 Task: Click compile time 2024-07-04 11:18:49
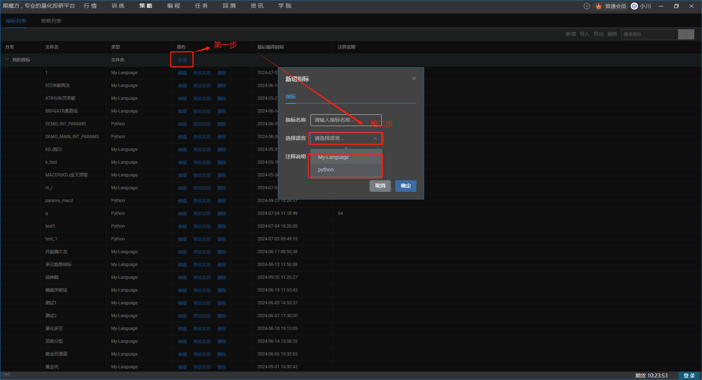[278, 213]
